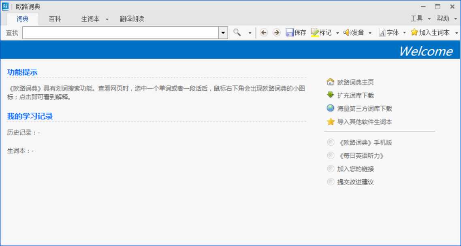Open the 提交改进建议 link
The width and height of the screenshot is (461, 246).
point(355,182)
